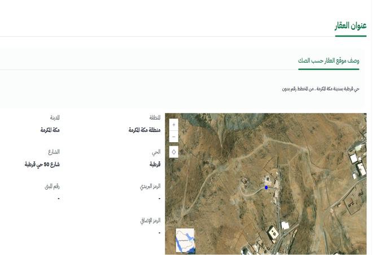
Task: Click the property description text حي قرطبة بمدينة مكة
Action: (321, 89)
